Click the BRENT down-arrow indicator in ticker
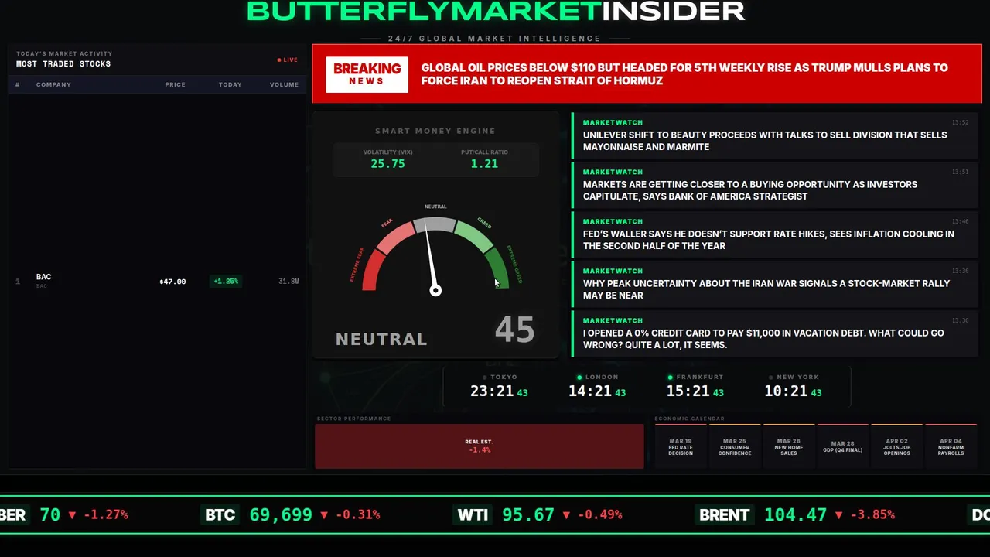The height and width of the screenshot is (557, 990). tap(838, 514)
